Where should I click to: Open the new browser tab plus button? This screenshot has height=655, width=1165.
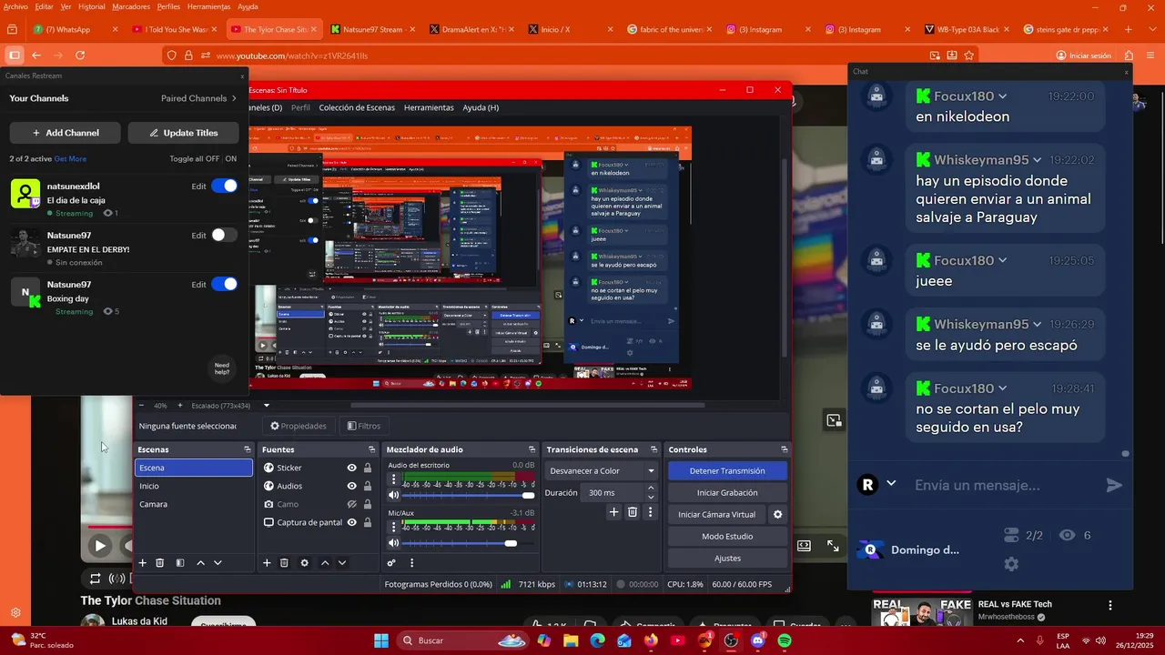1129,29
